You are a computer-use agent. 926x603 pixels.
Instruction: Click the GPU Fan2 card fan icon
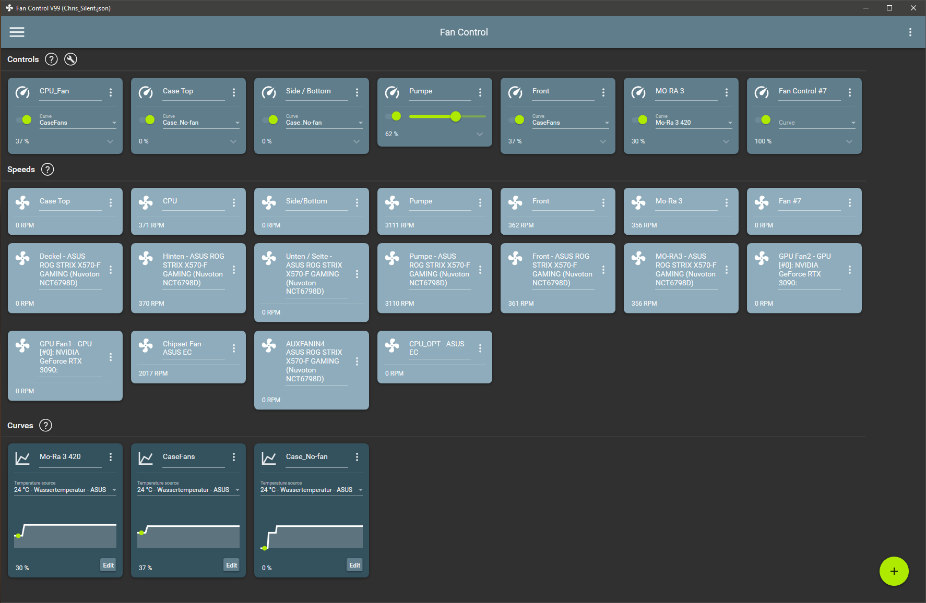pos(762,258)
